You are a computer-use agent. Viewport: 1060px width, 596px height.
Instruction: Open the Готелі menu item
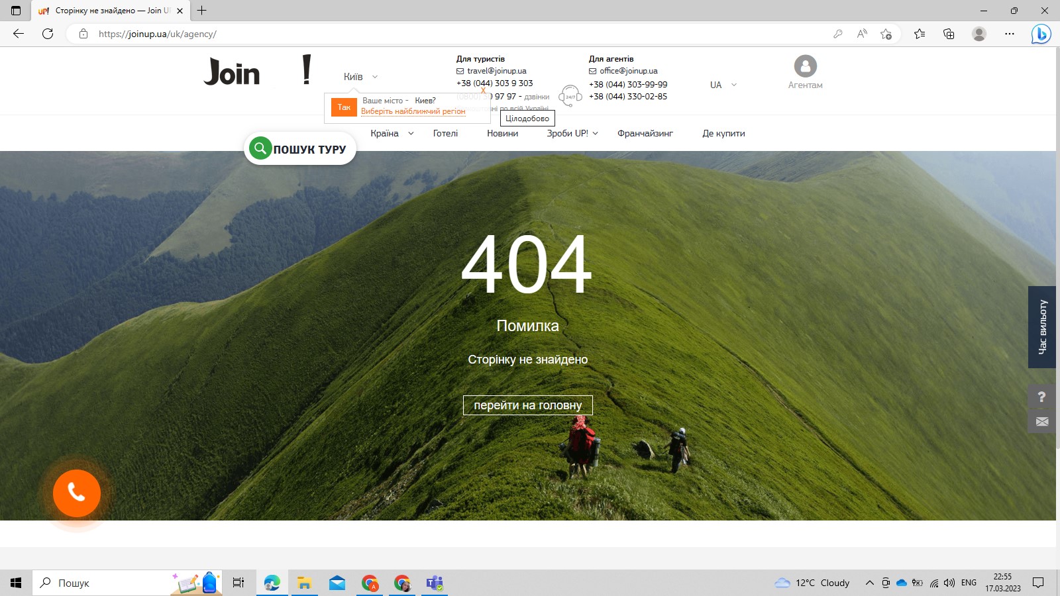pos(445,133)
